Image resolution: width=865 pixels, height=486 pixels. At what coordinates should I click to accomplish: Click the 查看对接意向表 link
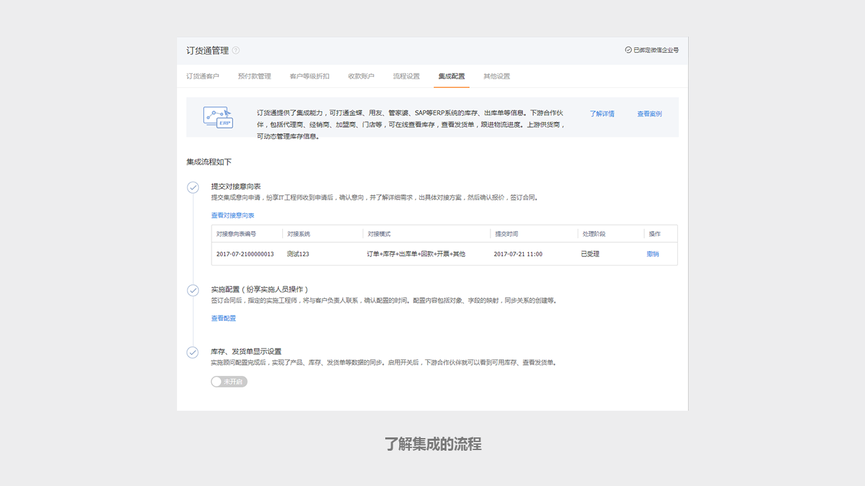232,216
